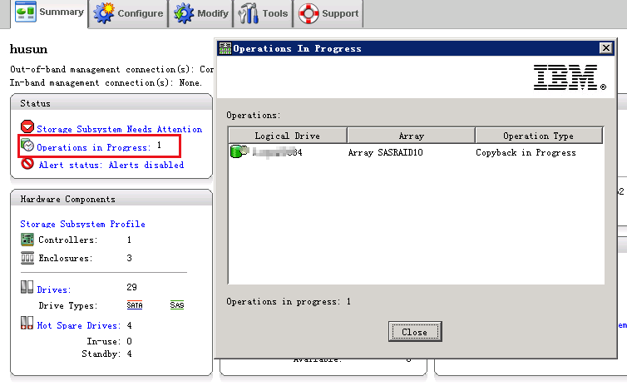The image size is (627, 386).
Task: Open the Modify tab
Action: tap(200, 13)
